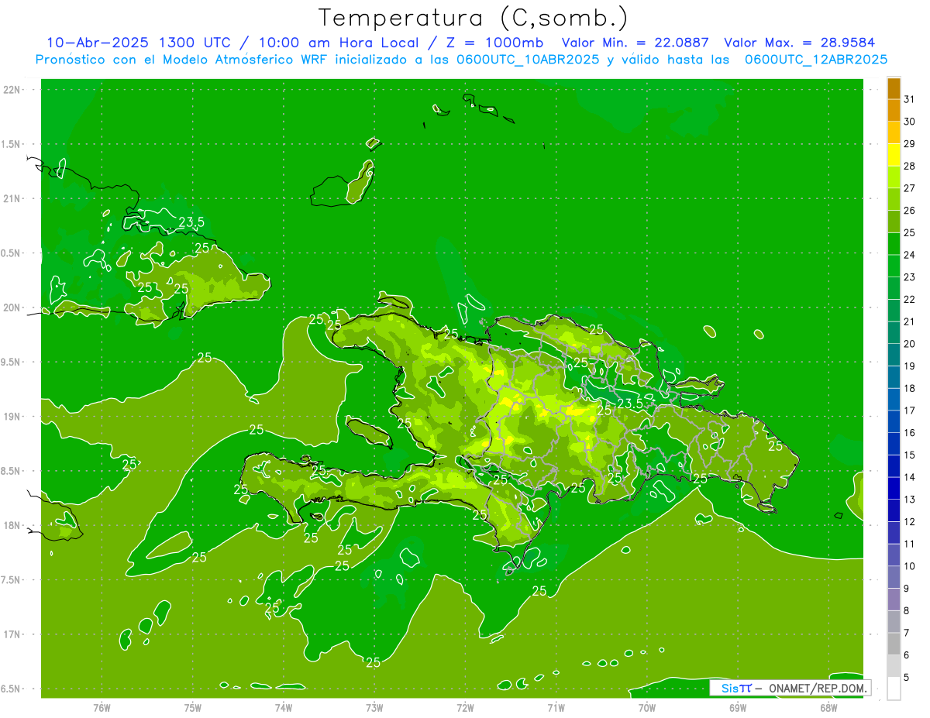Click the "70W" longitude axis label
Screen dimensions: 930x718
click(647, 708)
